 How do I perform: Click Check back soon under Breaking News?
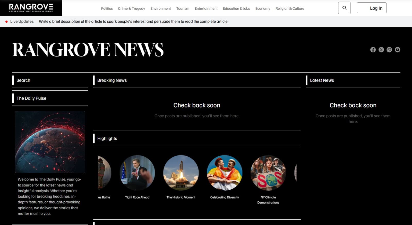(197, 105)
